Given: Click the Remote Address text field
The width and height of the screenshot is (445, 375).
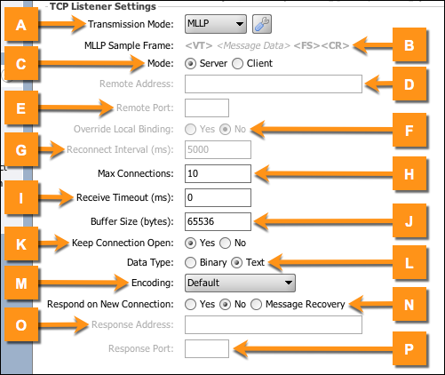Looking at the screenshot, I should (x=274, y=84).
